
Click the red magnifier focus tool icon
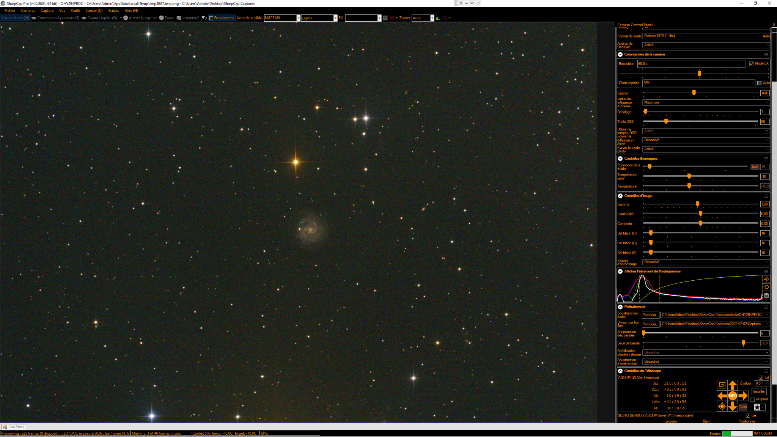coord(445,18)
